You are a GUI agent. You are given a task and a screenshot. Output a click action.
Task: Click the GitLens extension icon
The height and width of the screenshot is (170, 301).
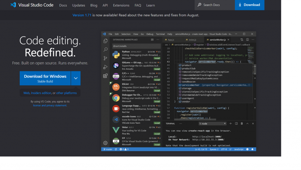116,65
